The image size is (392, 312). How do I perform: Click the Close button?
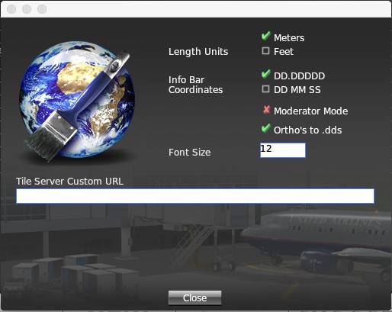194,298
